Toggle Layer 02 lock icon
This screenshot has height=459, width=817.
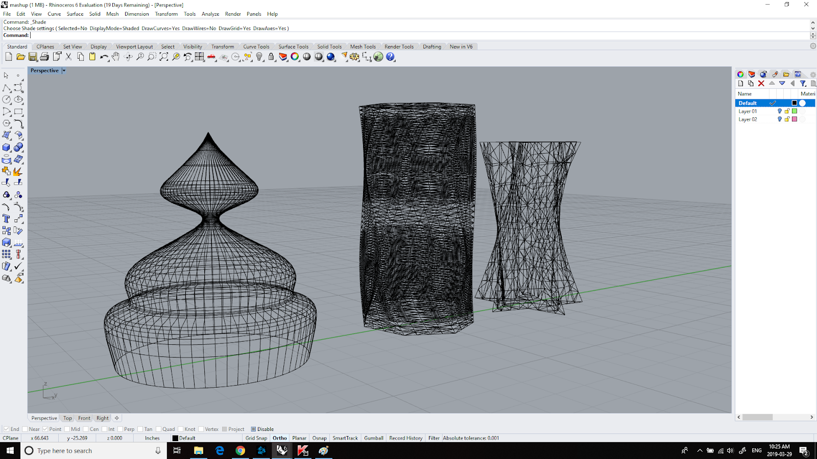[787, 119]
